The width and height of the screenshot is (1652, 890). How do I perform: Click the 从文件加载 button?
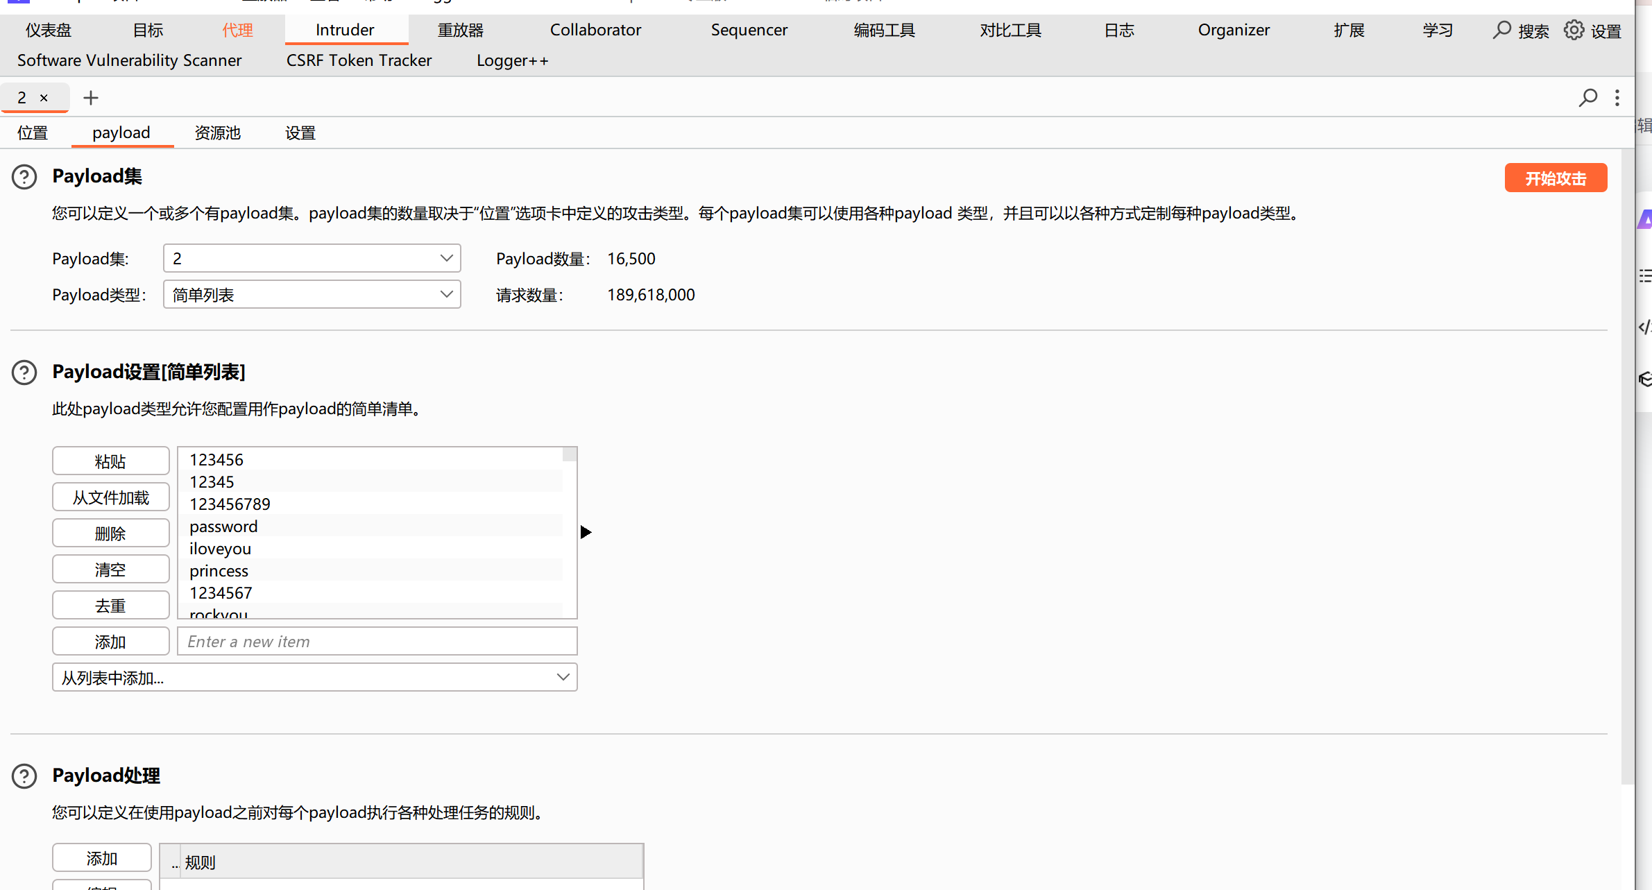pyautogui.click(x=110, y=497)
